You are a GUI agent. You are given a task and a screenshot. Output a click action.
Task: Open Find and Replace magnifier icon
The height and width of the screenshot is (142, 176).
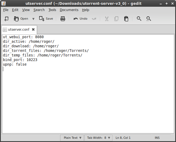[x=149, y=19]
